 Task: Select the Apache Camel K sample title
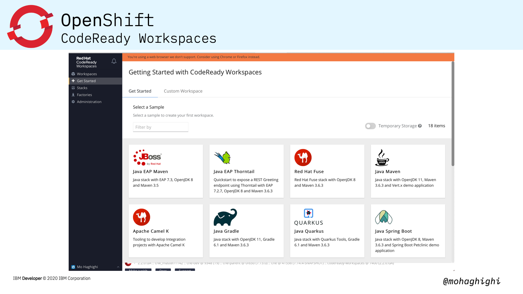point(151,231)
